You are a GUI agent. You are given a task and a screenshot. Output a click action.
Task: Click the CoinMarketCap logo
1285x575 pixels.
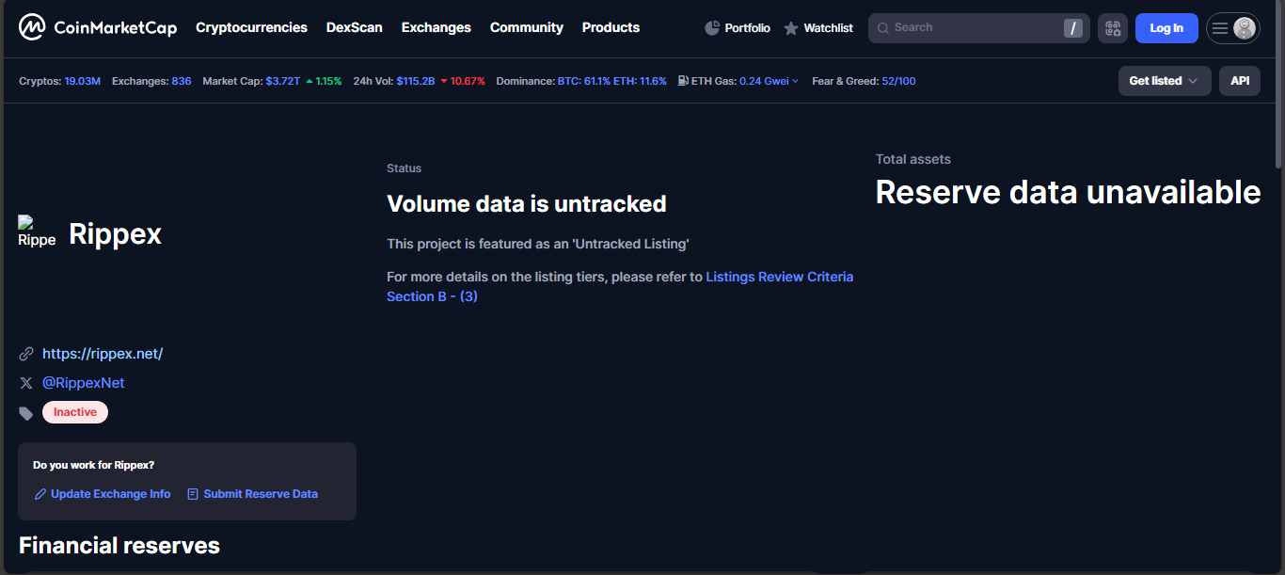(x=98, y=27)
